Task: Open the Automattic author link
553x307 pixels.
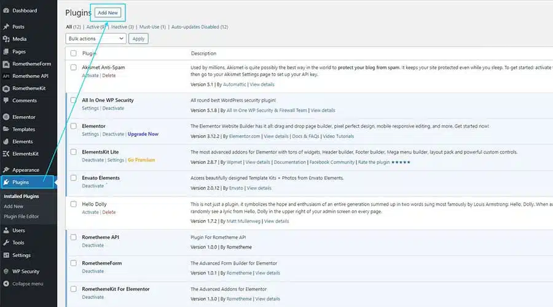Action: pyautogui.click(x=235, y=85)
